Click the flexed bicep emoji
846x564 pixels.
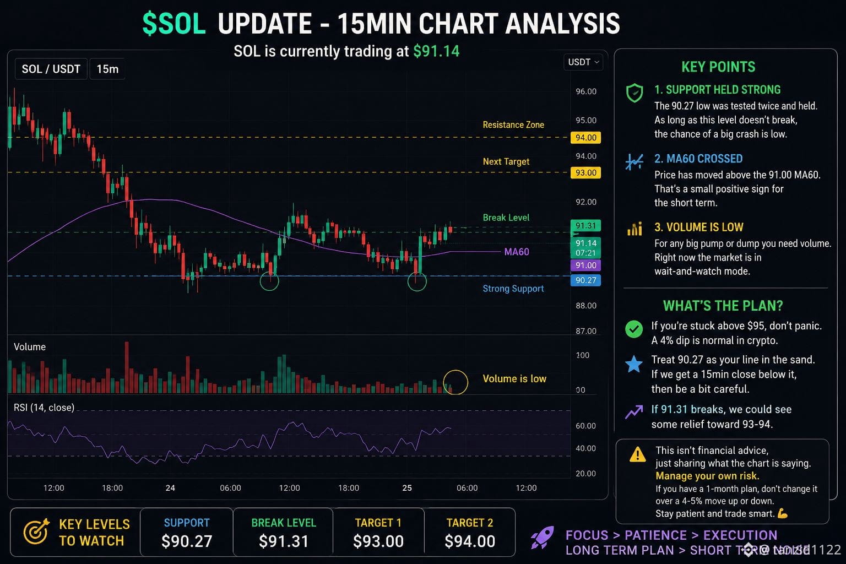tap(783, 514)
